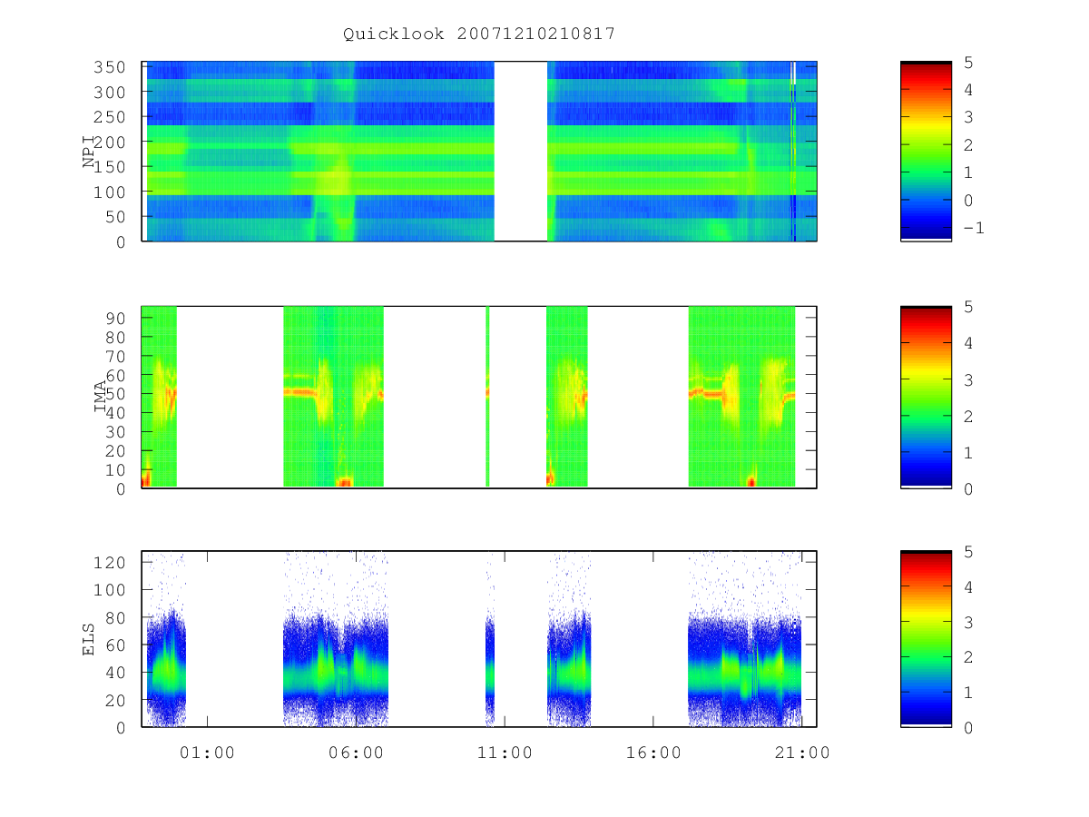
Task: Click the -1 label on NPI color bar
Action: point(973,228)
